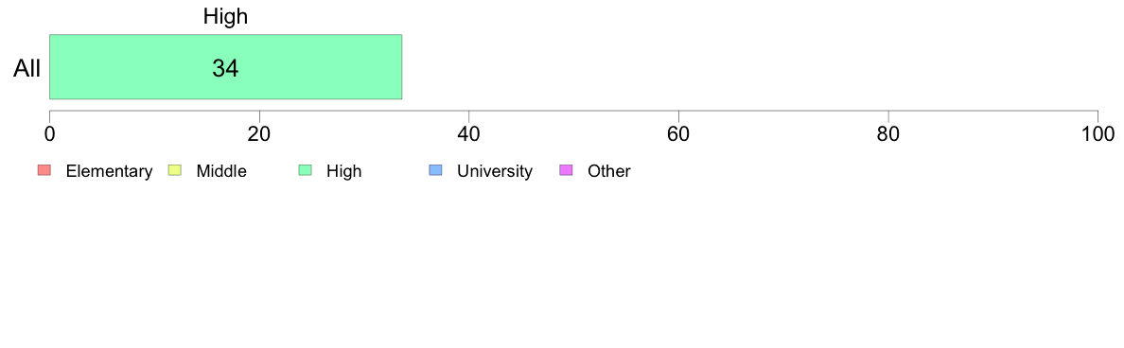Viewport: 1124px width, 348px height.
Task: Select the University legend label
Action: click(x=495, y=171)
